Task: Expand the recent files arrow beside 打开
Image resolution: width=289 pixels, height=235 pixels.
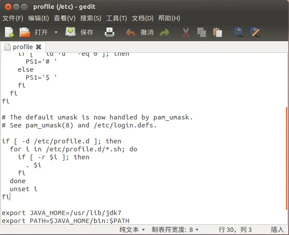Action: point(56,32)
